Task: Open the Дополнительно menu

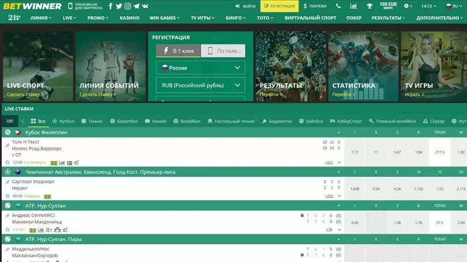Action: coord(439,18)
